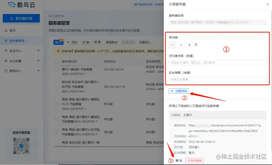Click the cart icon in 购买服务器

tap(12, 18)
